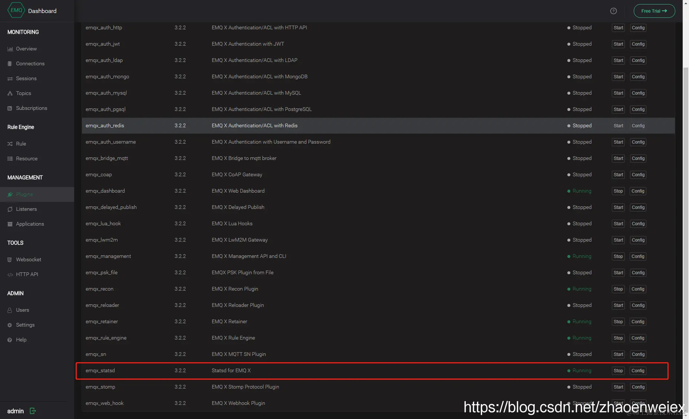Stop the emqx_statsd plugin
This screenshot has height=419, width=689.
(618, 371)
